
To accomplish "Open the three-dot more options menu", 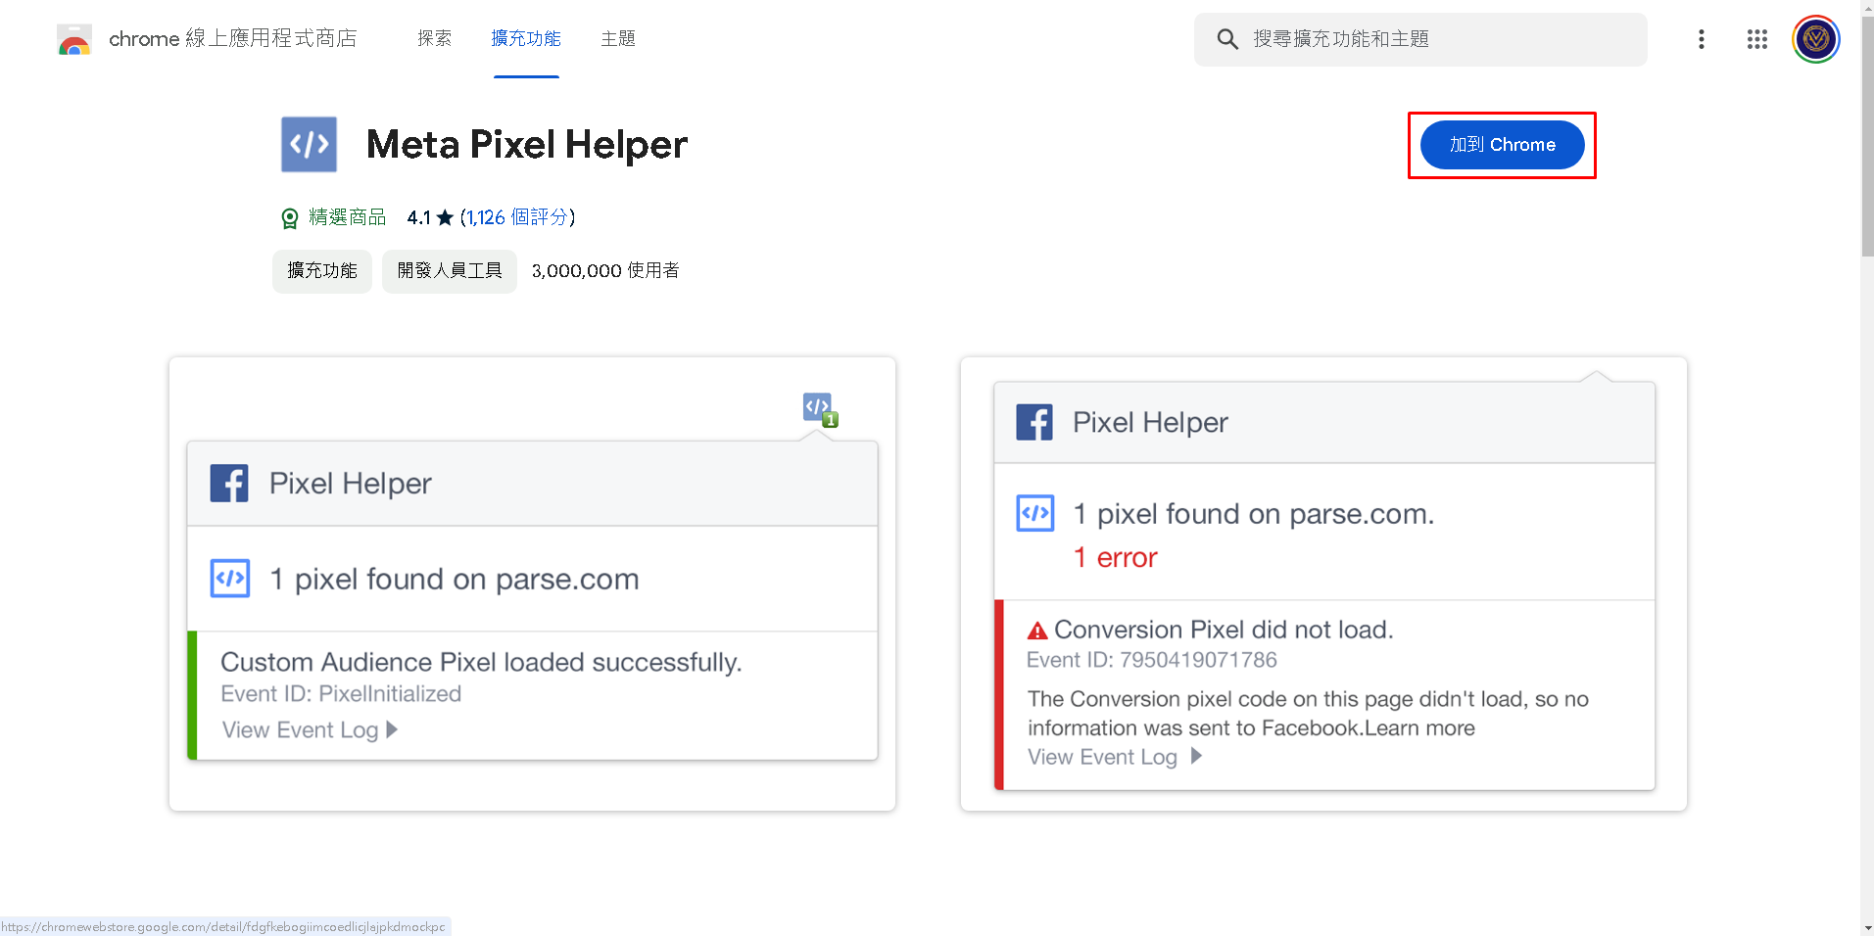I will 1702,39.
